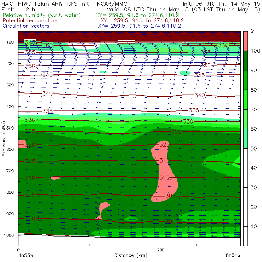
Task: Click the 'Pressure (hPa)' axis title
Action: (4, 139)
